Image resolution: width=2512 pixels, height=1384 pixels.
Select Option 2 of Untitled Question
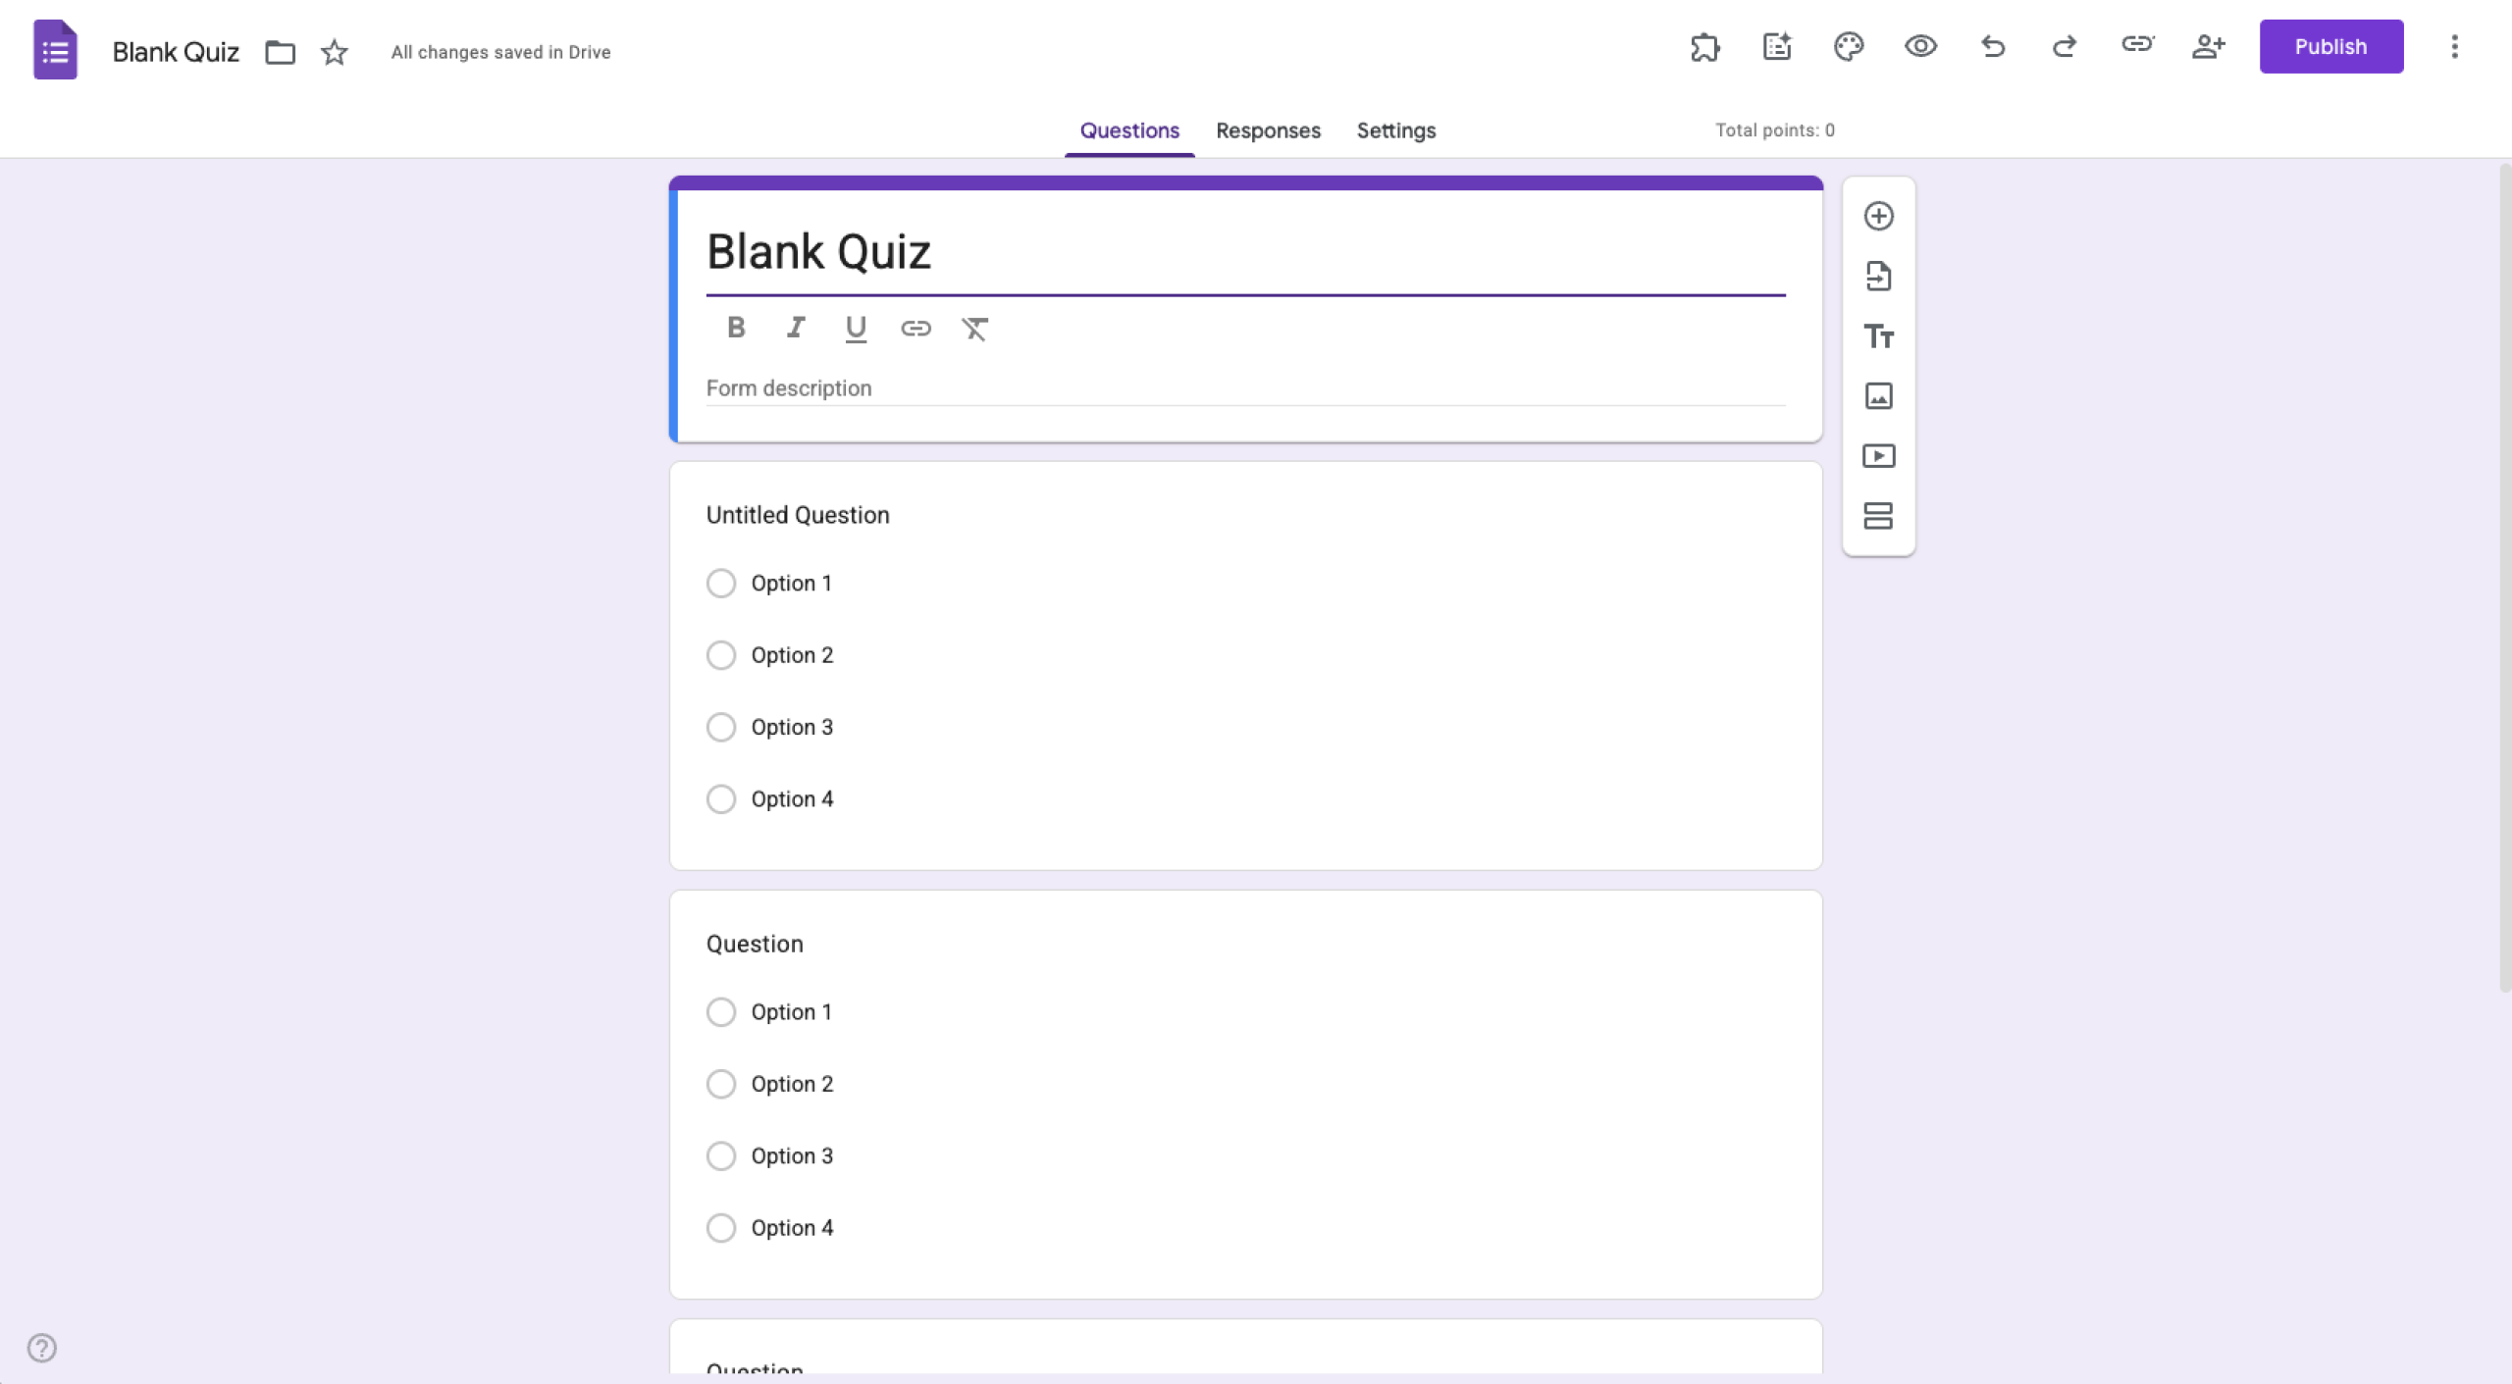721,654
